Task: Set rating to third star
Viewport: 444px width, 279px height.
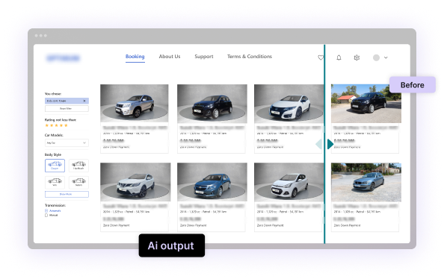Action: click(x=56, y=125)
